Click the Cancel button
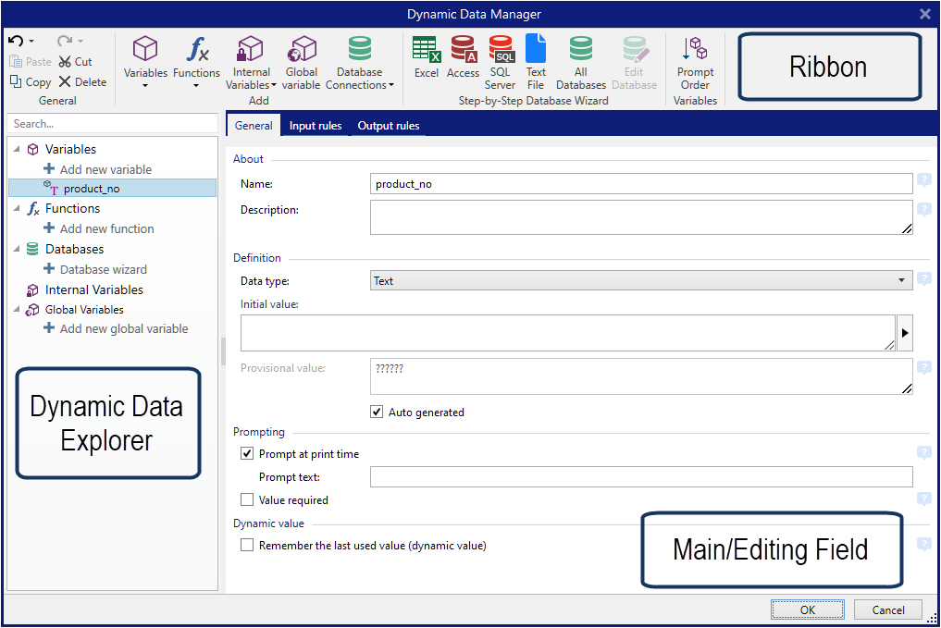This screenshot has height=628, width=941. tap(887, 610)
